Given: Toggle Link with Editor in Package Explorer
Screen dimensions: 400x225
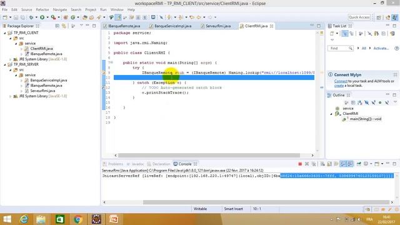Looking at the screenshot, I should coord(64,26).
